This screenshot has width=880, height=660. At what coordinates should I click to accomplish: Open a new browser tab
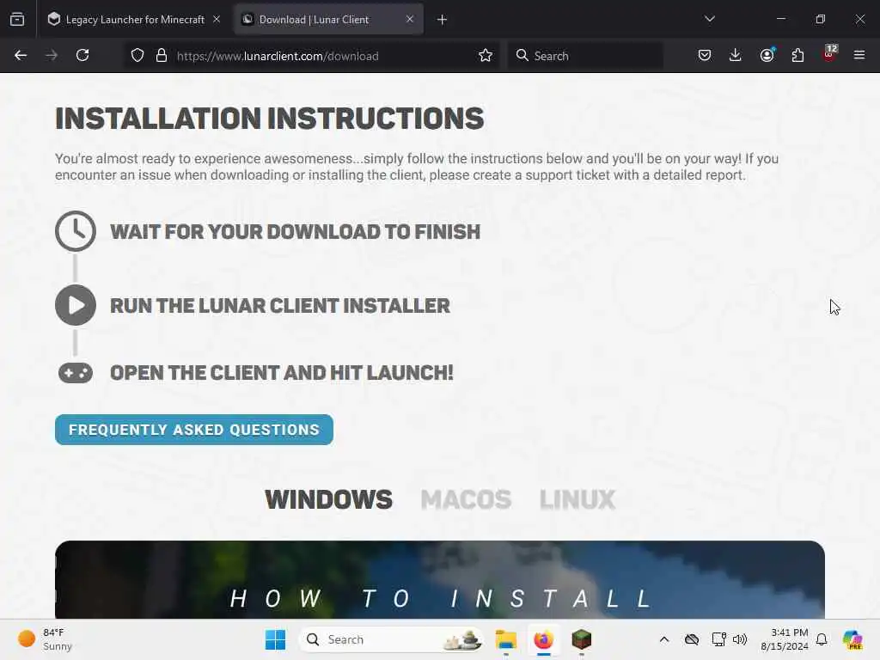443,20
